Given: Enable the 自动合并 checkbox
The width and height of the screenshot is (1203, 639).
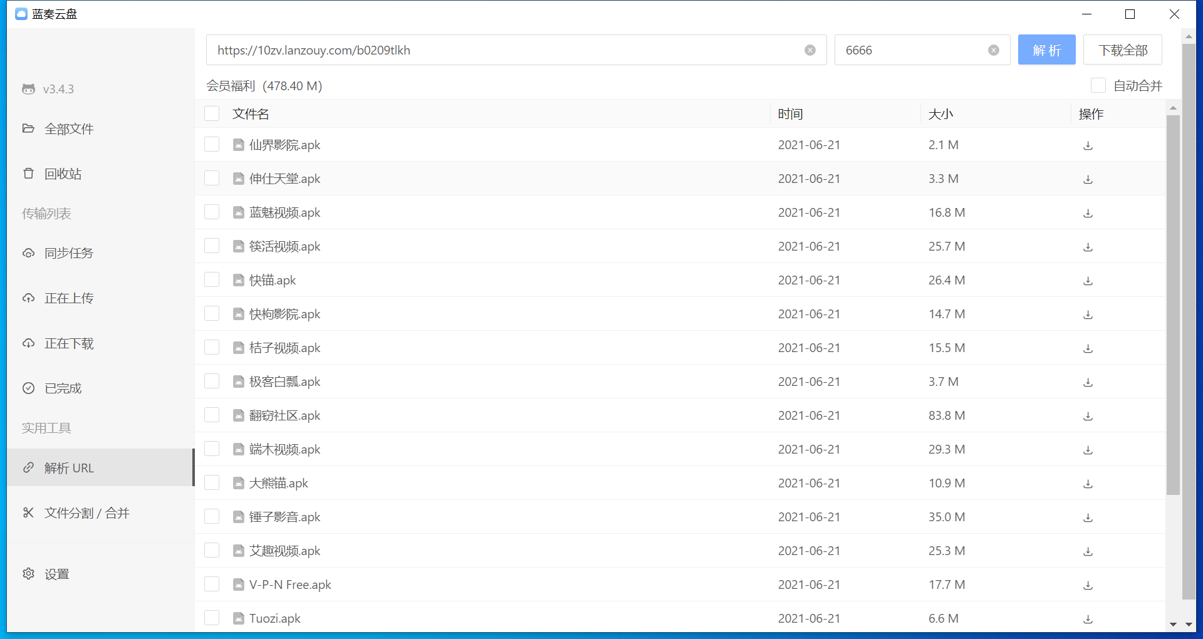Looking at the screenshot, I should click(1098, 85).
